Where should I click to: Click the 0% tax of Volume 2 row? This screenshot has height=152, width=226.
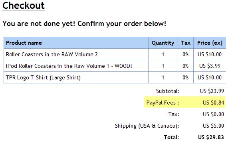coord(186,54)
